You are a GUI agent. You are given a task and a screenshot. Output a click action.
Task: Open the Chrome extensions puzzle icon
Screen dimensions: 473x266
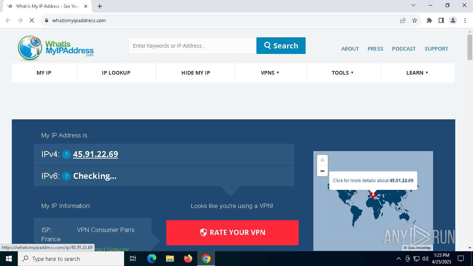tap(429, 20)
